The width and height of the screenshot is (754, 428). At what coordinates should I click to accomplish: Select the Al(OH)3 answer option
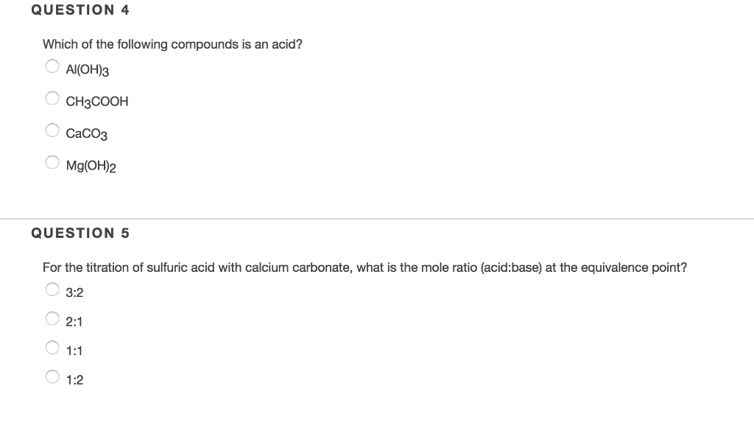coord(52,66)
